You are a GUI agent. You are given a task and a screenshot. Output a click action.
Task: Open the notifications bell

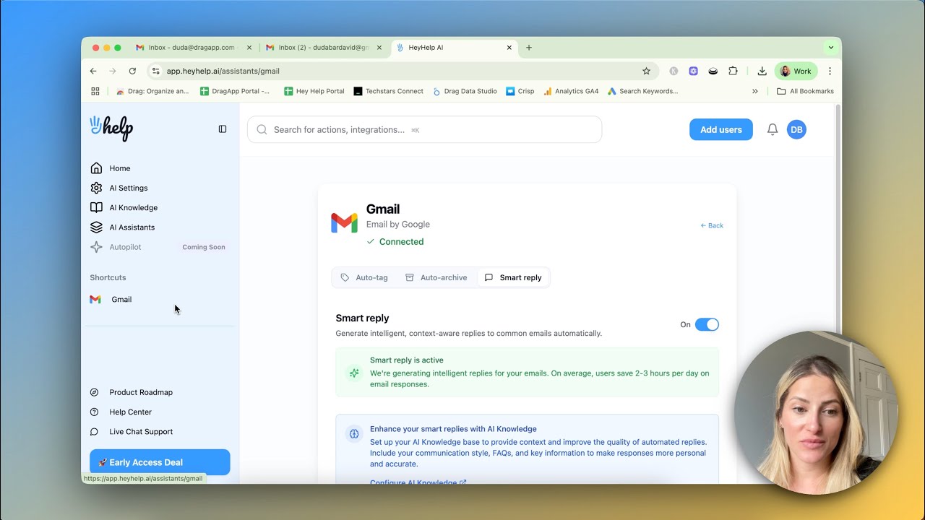tap(773, 129)
